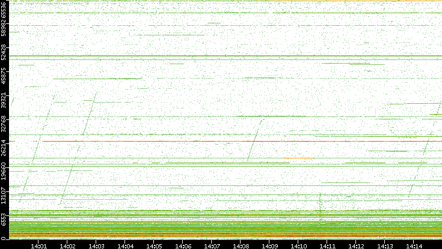Click the 6553 vertical axis label
Viewport: 442px width, 249px height.
4,218
